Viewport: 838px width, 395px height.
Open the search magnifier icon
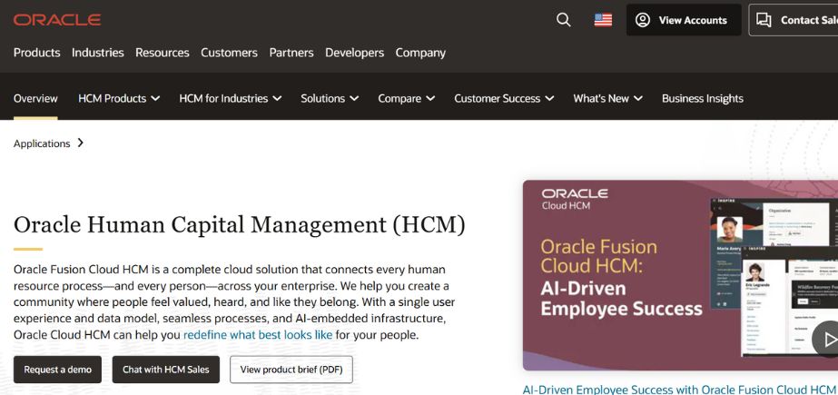coord(563,20)
